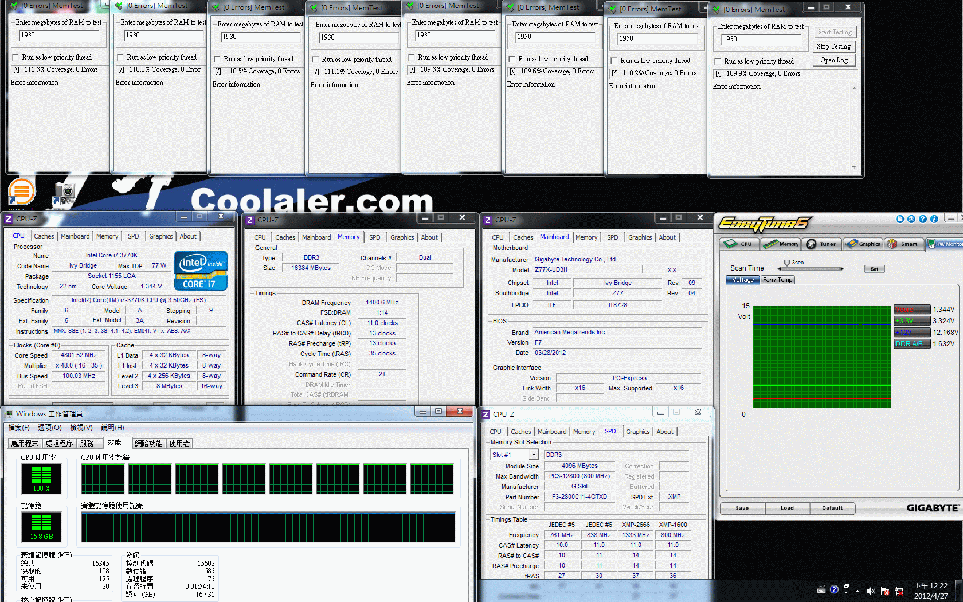This screenshot has width=963, height=602.
Task: Select Voltage tab in EasyTune6
Action: click(x=743, y=280)
